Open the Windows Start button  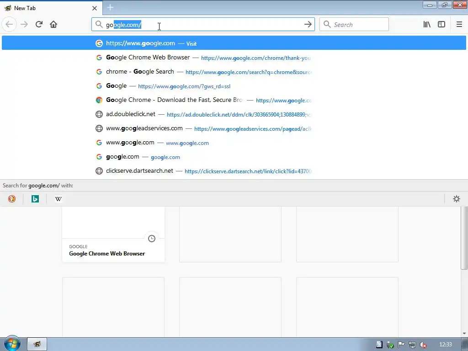12,343
